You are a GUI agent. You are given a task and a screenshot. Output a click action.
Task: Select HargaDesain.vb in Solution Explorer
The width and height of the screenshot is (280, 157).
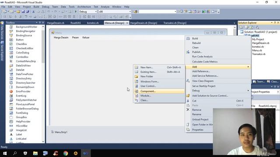pyautogui.click(x=261, y=43)
